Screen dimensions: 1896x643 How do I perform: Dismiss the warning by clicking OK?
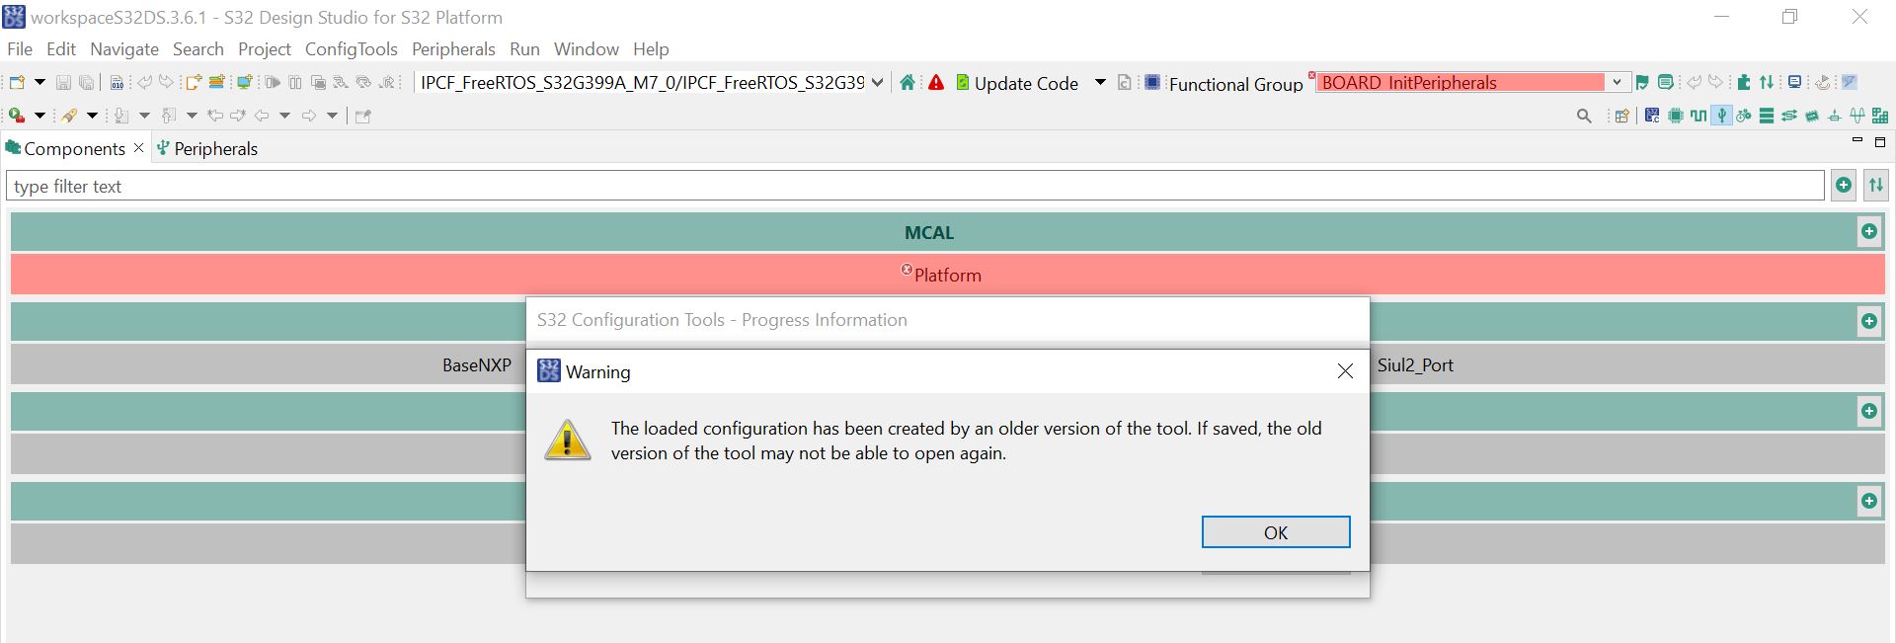tap(1275, 531)
